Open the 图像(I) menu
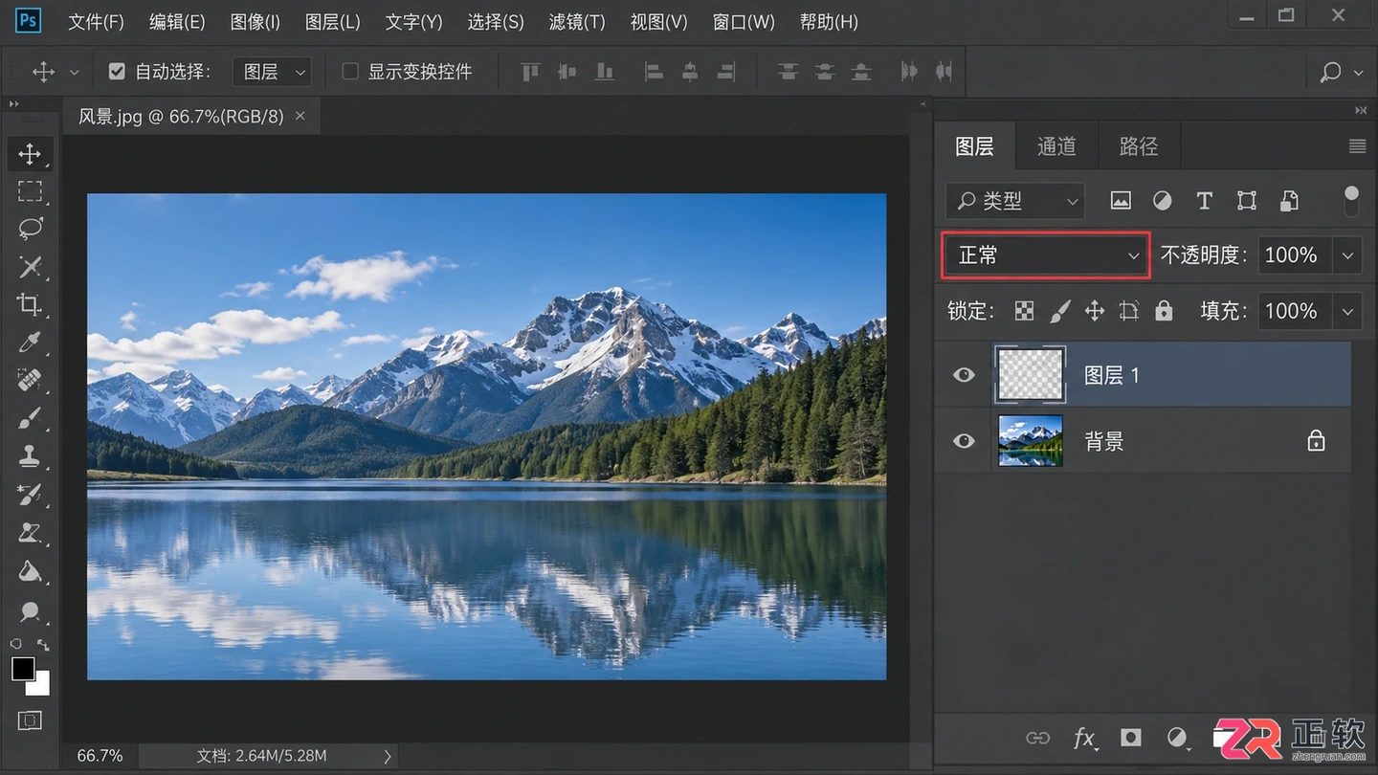 click(x=256, y=21)
